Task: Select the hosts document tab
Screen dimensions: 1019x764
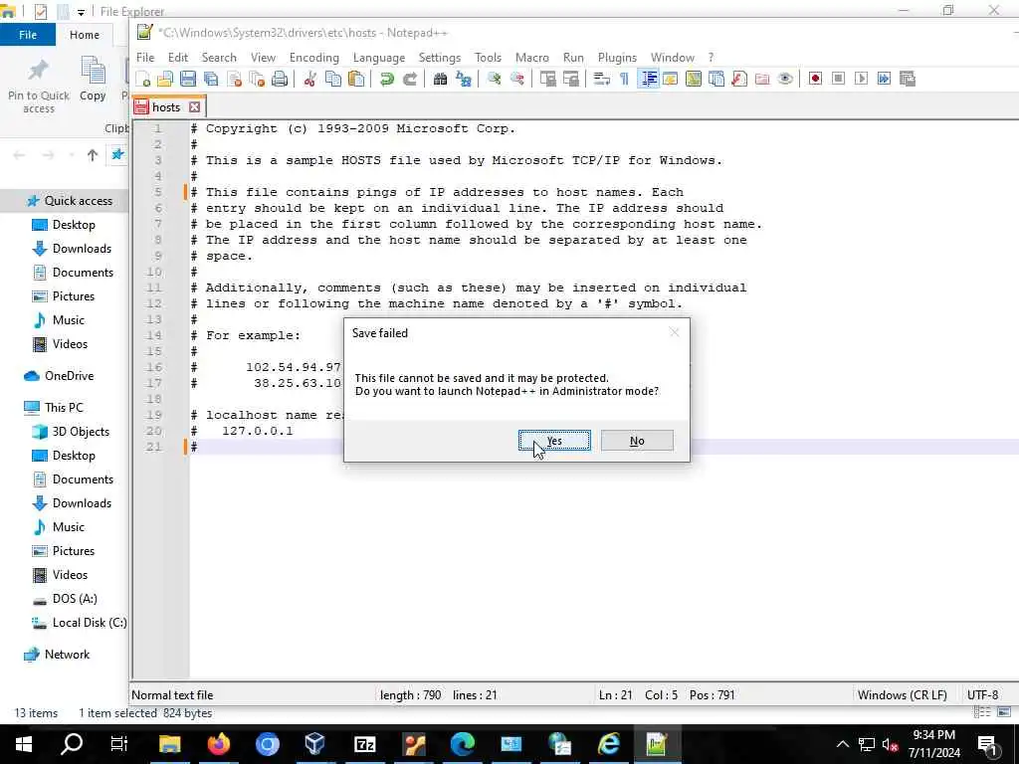Action: coord(166,107)
